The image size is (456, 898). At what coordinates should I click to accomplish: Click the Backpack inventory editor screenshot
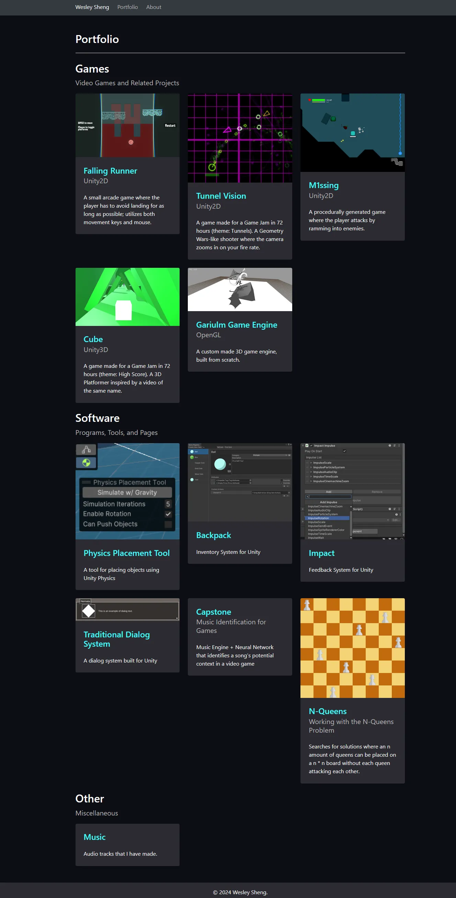[240, 482]
